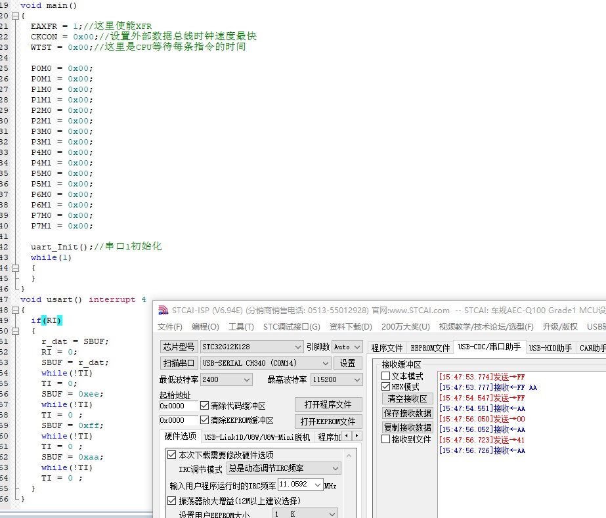606x518 pixels.
Task: Click the hardware options scrollbar up arrow
Action: point(349,456)
